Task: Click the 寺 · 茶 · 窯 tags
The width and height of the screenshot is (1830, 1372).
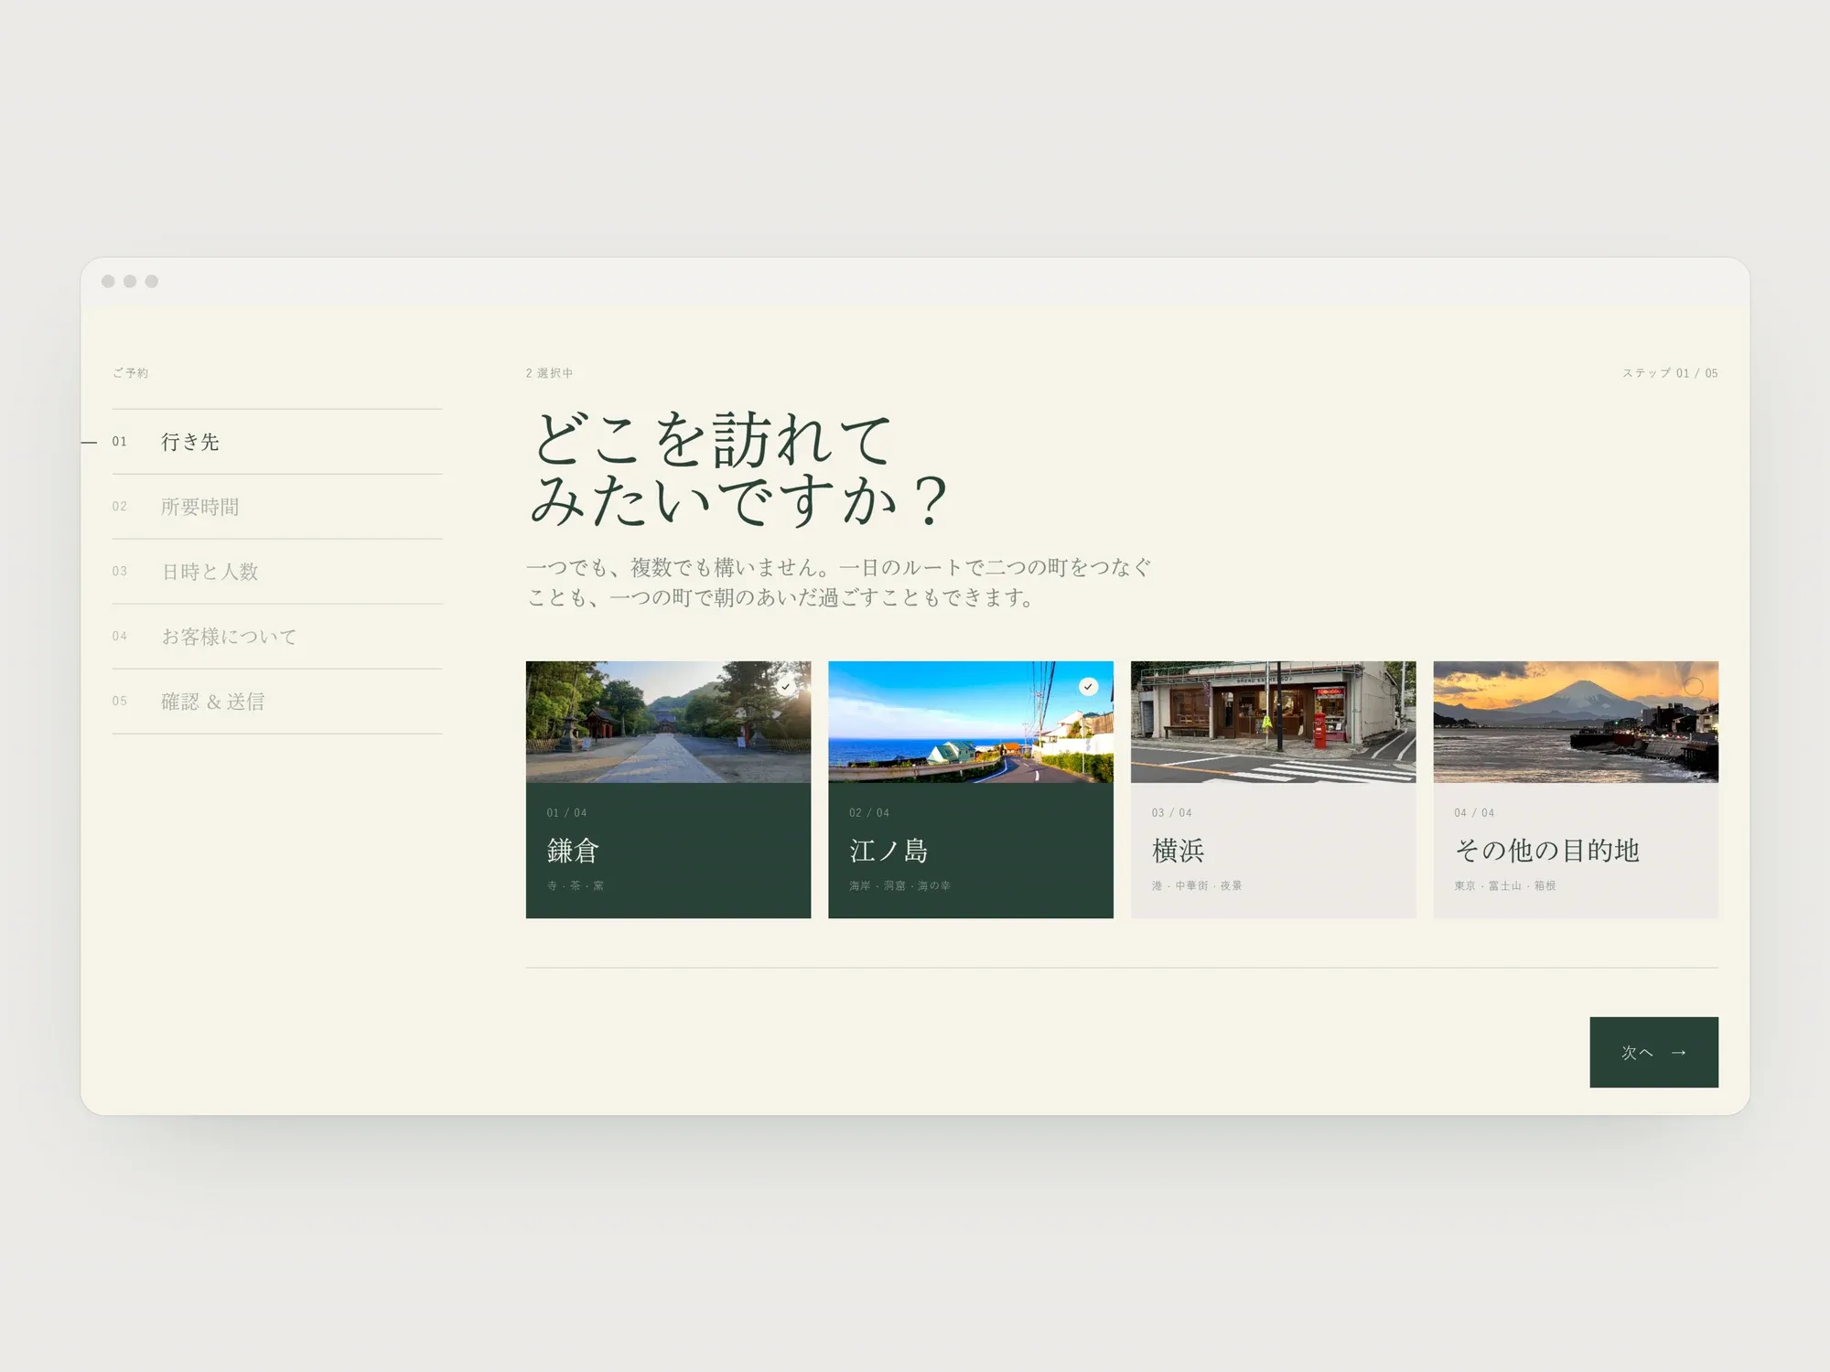Action: pyautogui.click(x=576, y=885)
